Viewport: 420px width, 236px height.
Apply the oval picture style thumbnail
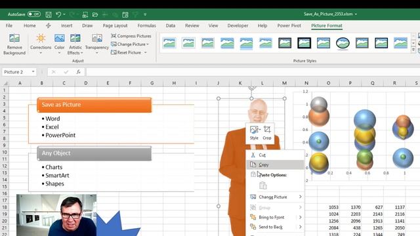point(343,43)
